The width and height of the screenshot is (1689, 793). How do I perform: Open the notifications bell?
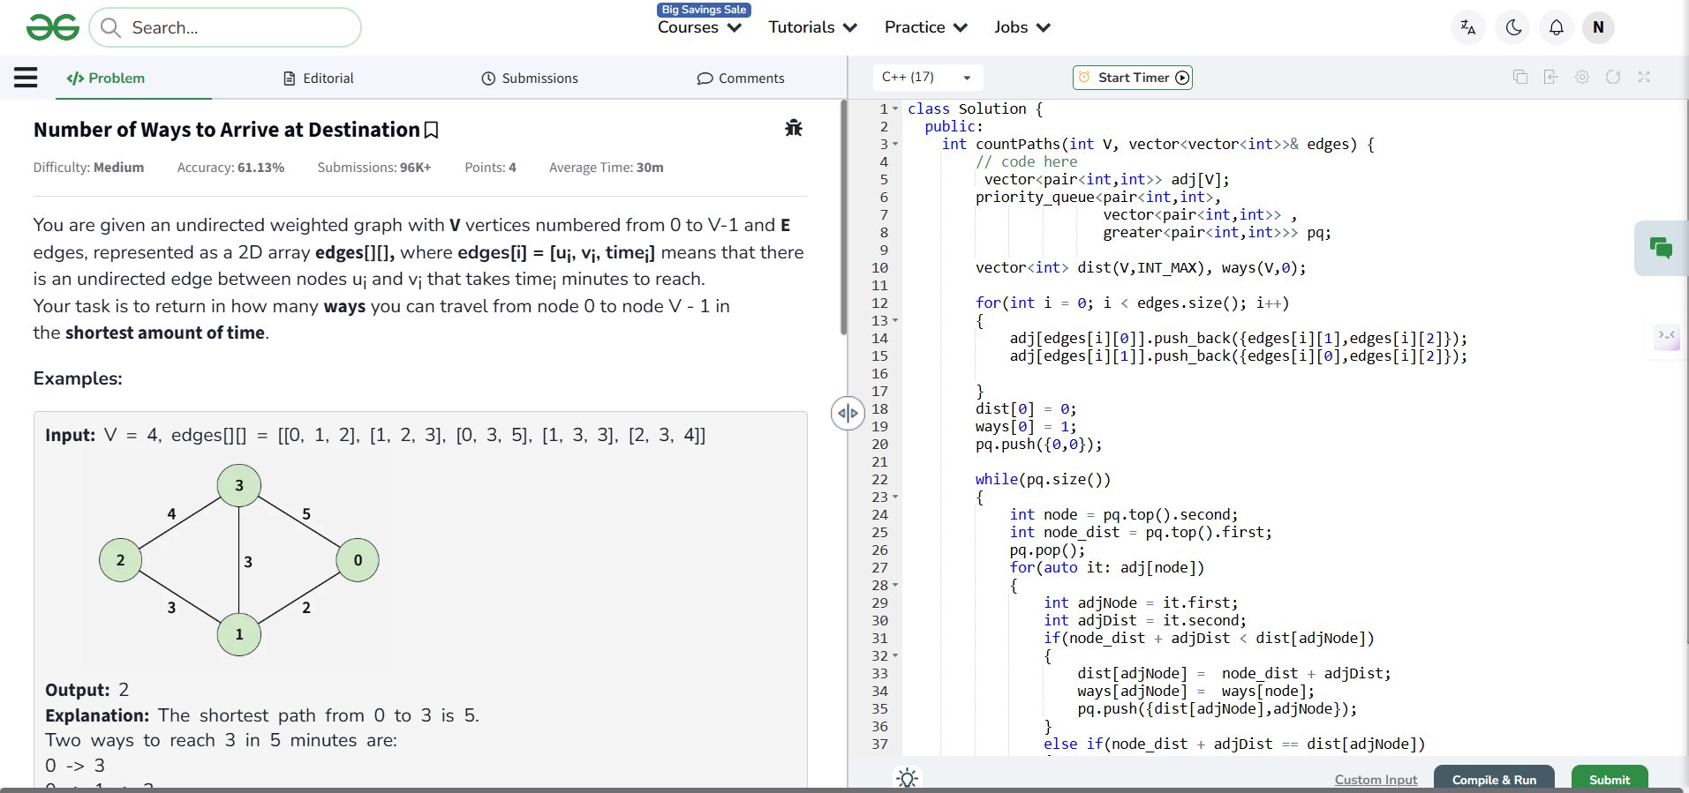1556,27
